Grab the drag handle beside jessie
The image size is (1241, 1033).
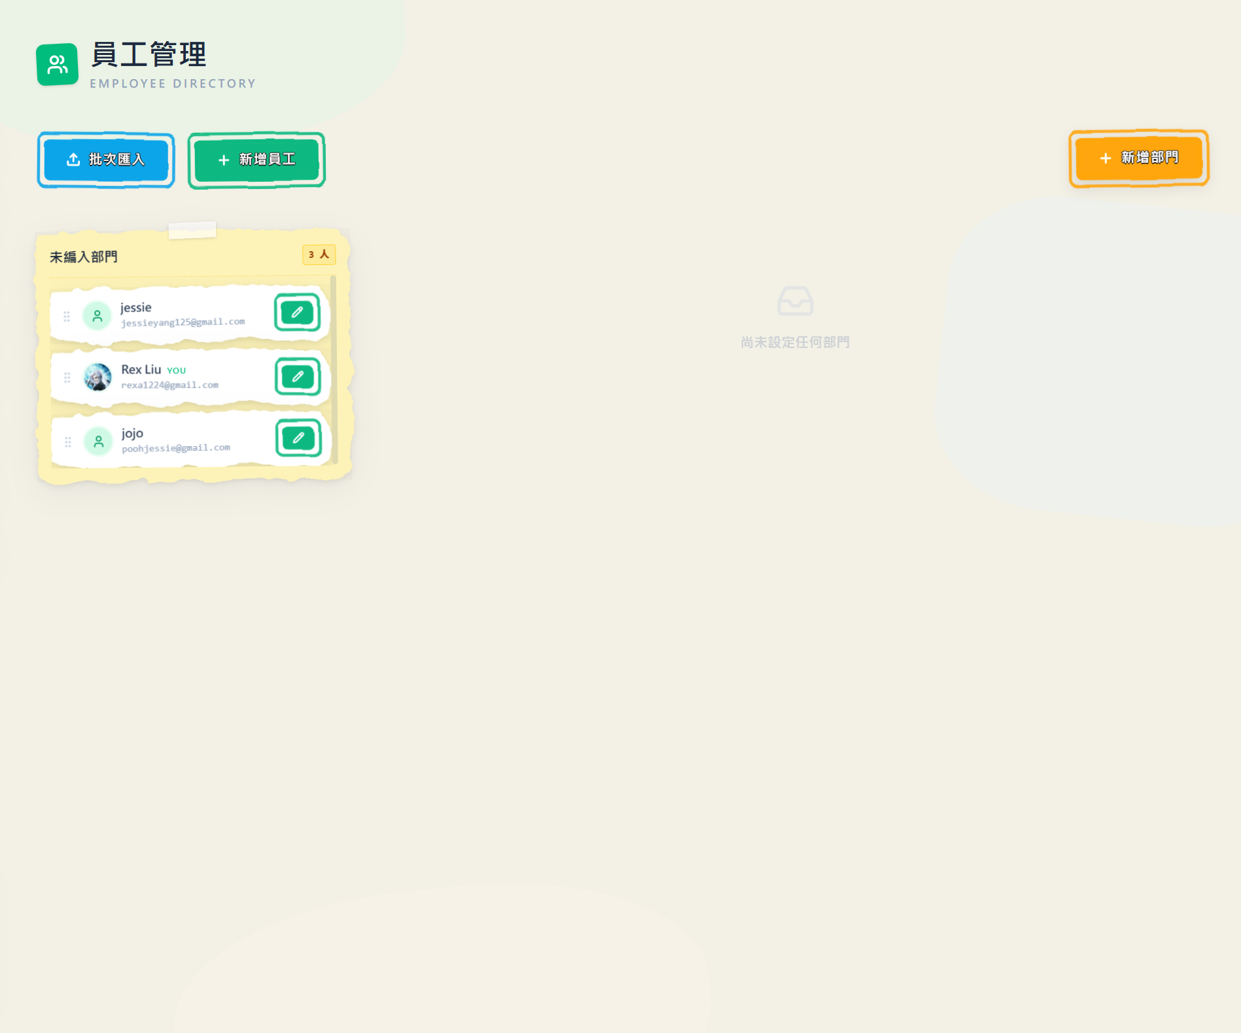67,317
